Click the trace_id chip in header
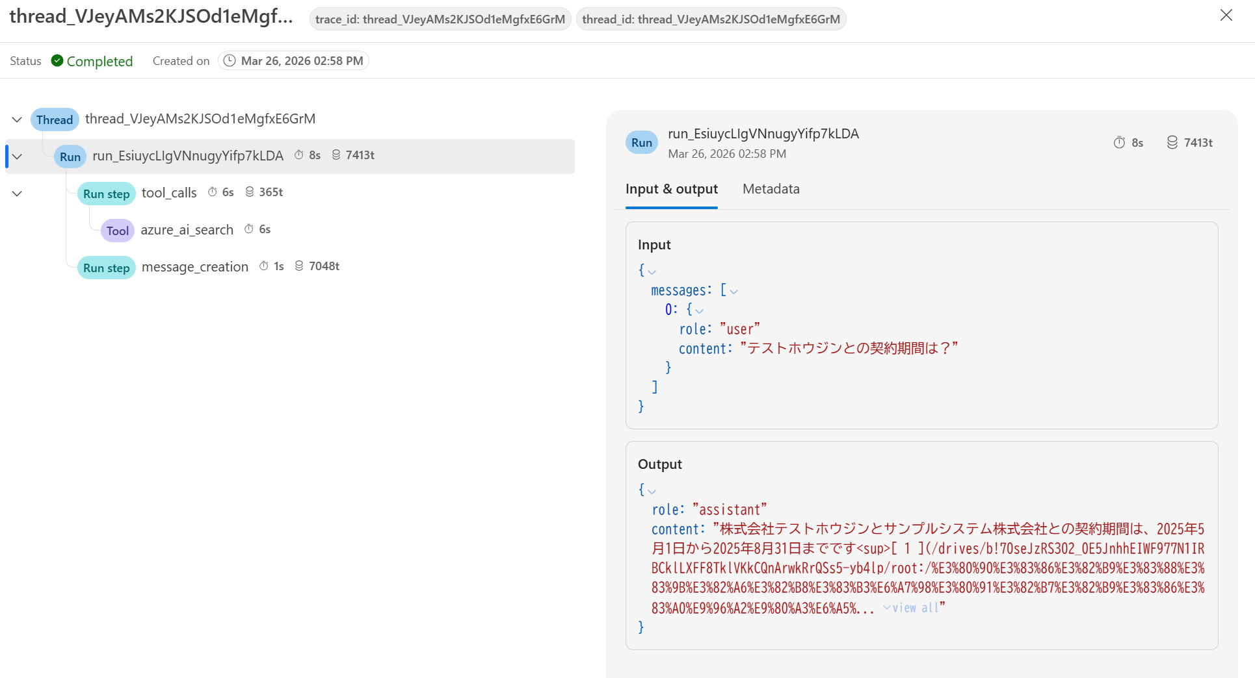1255x678 pixels. [x=440, y=19]
